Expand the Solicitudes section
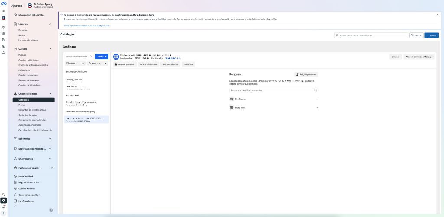Viewport: 444px width, 217px height. 50,139
